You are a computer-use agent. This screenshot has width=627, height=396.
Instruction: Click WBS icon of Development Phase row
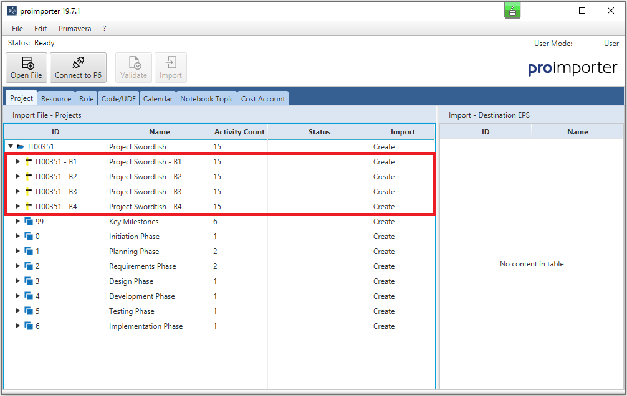coord(29,296)
